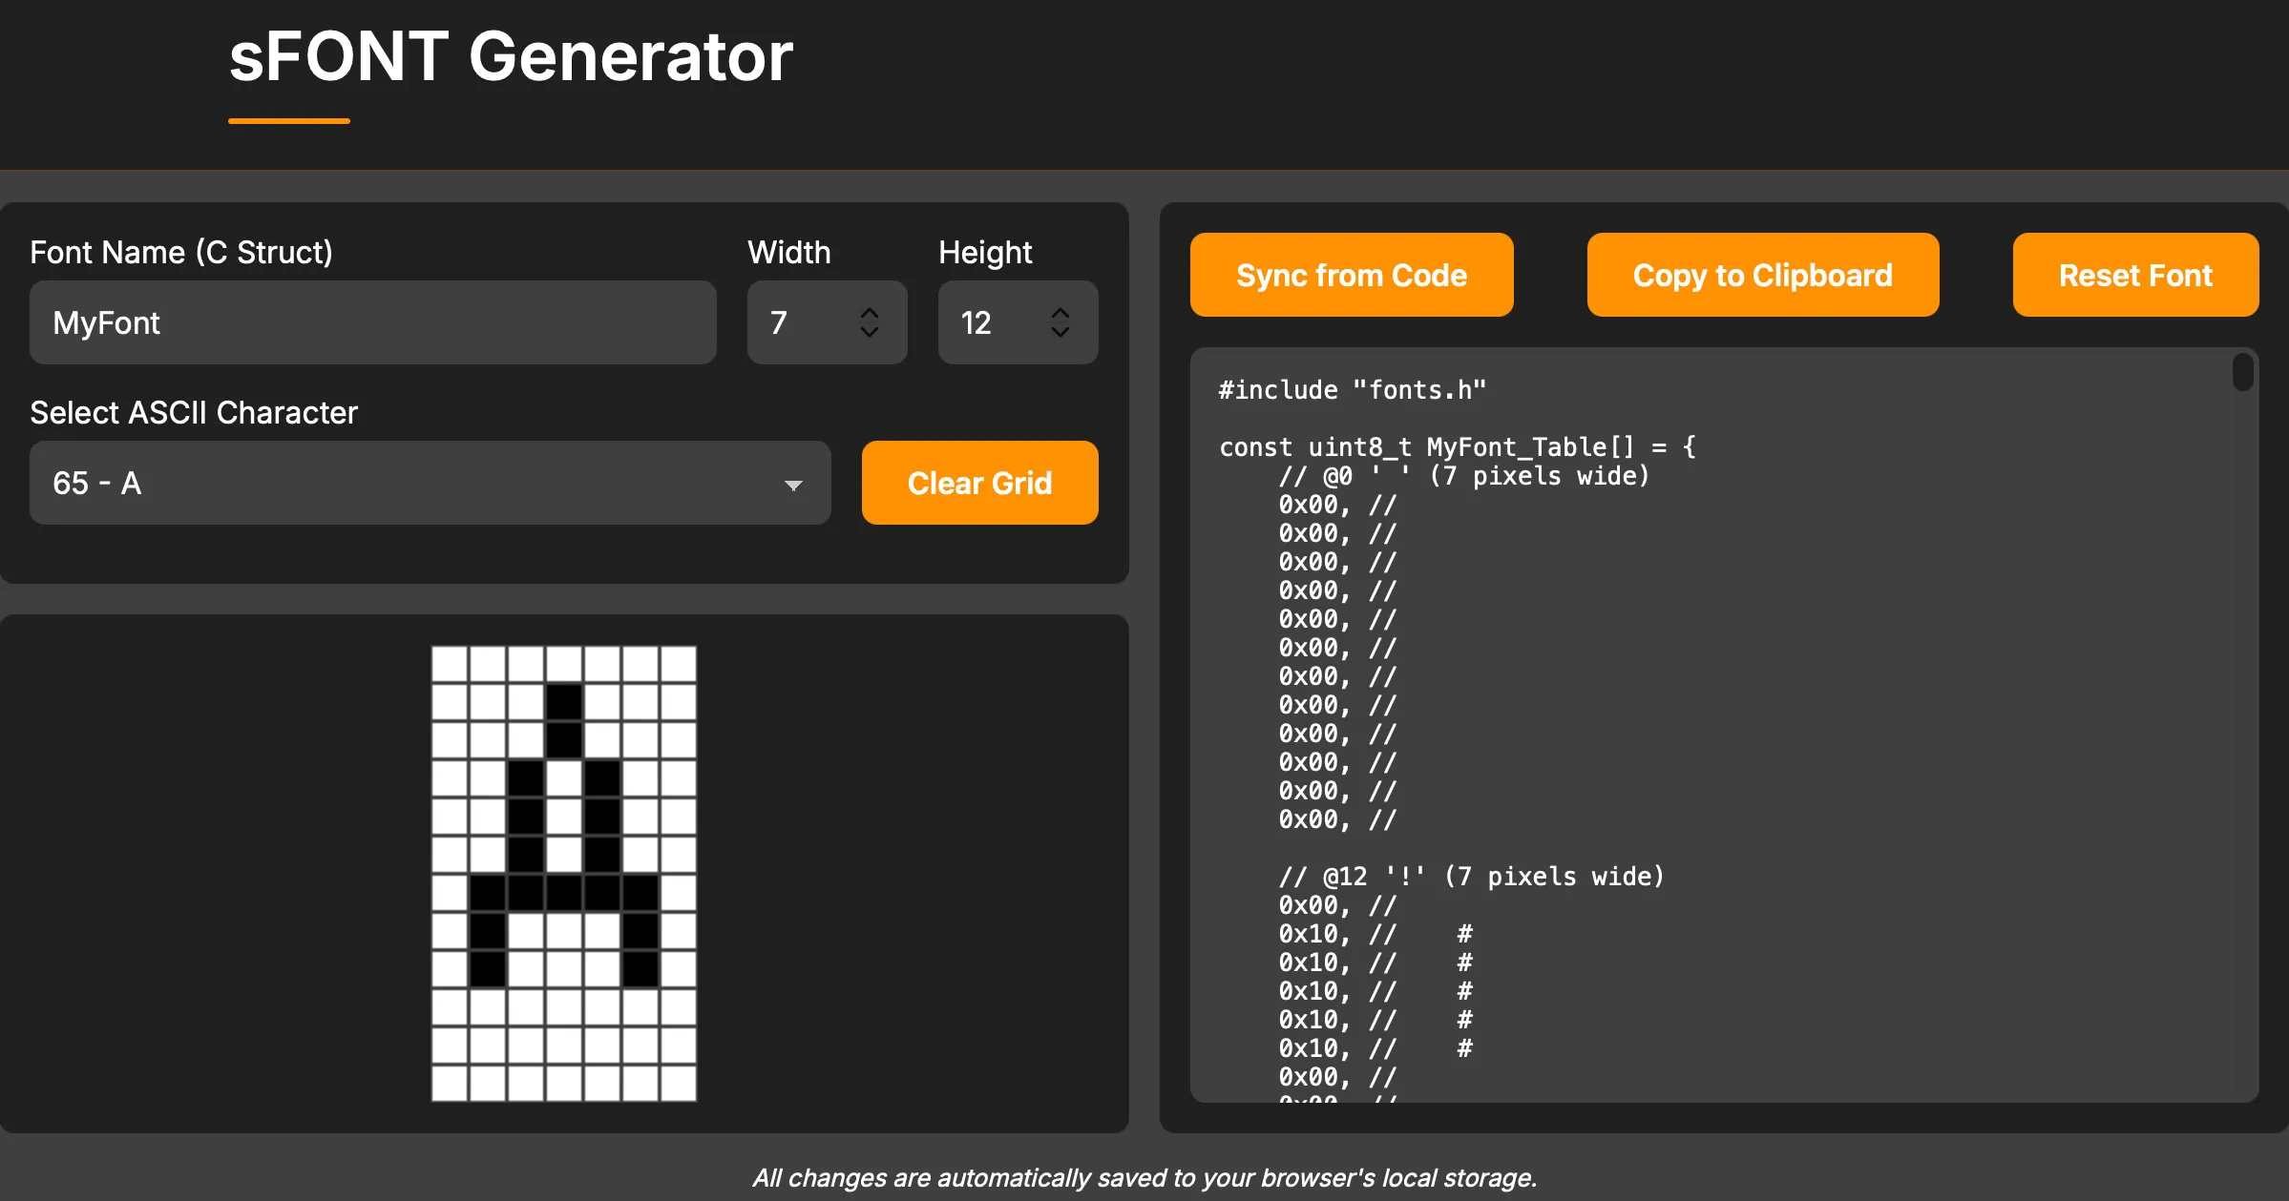Click the Font Name input containing 'MyFont'
Screen dimensions: 2289x1201
tap(372, 322)
